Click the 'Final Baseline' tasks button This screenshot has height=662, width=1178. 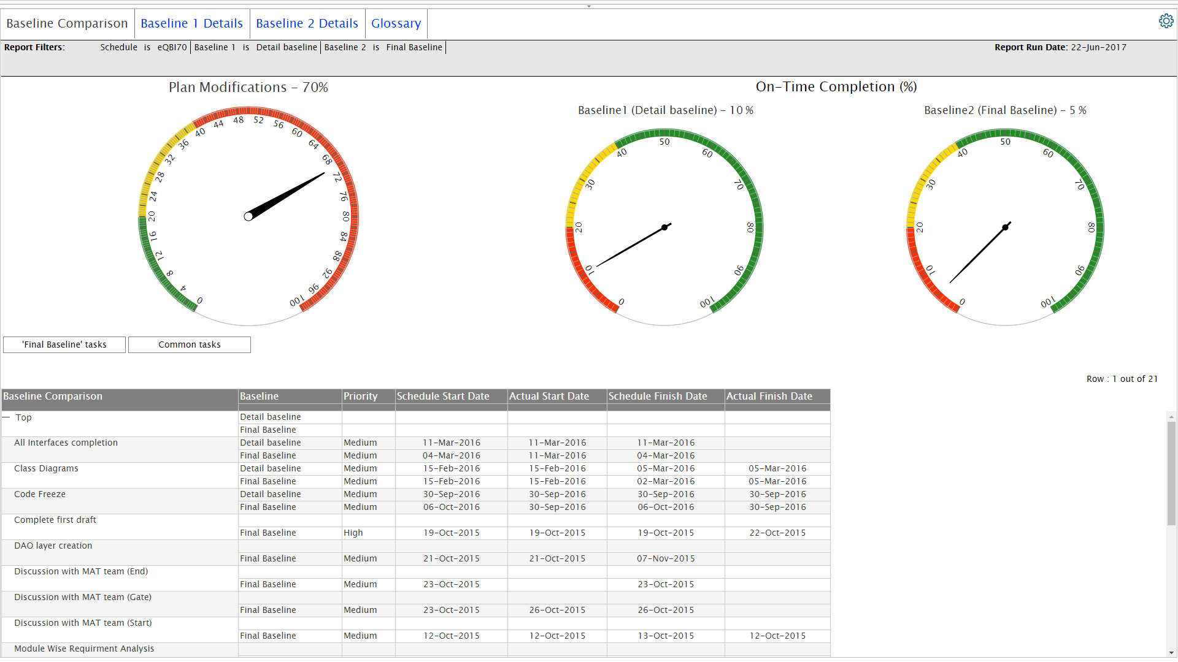[64, 344]
